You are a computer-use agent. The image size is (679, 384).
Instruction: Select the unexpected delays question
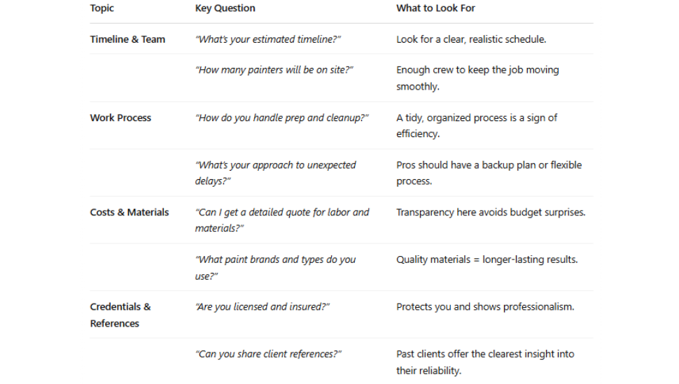275,173
